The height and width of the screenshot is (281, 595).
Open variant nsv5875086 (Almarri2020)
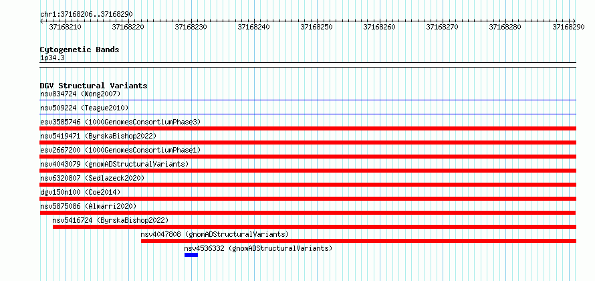click(x=88, y=206)
